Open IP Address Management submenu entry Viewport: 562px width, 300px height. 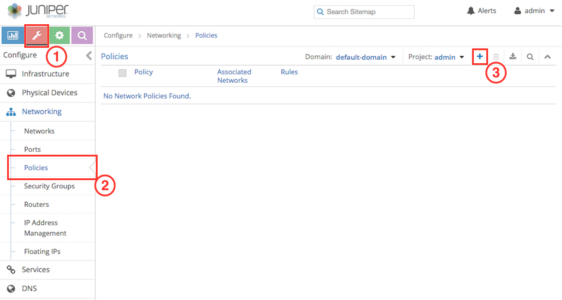tap(45, 228)
